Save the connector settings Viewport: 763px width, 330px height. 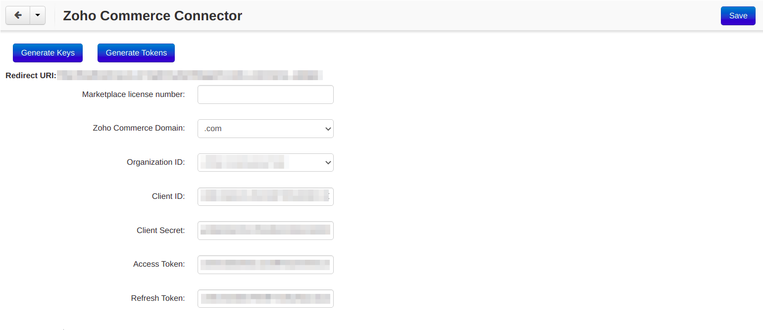738,16
